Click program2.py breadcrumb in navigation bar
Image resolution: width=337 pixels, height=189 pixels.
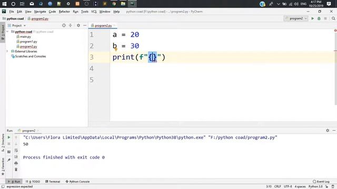(38, 19)
